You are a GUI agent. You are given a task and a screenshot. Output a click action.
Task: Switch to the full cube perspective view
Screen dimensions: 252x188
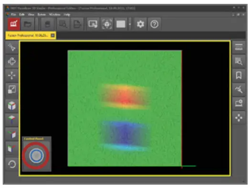click(x=12, y=106)
